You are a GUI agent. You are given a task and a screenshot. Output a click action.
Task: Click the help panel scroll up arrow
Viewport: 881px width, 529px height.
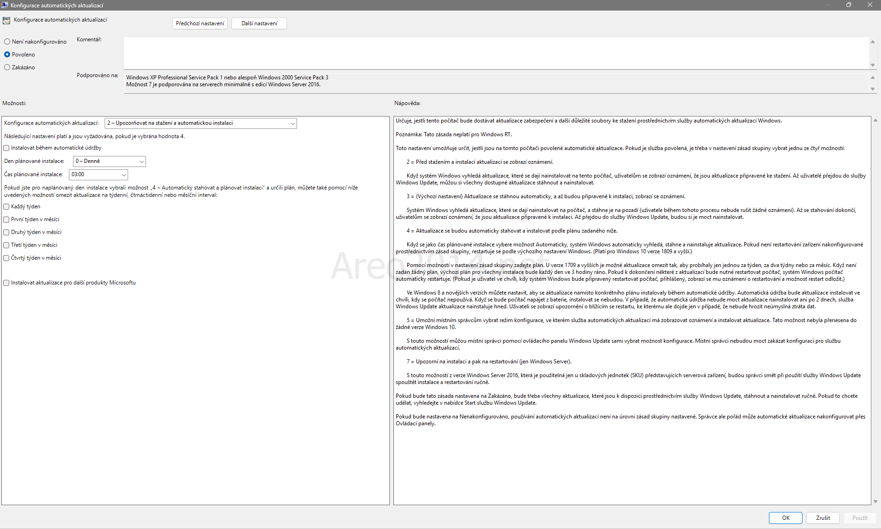875,120
